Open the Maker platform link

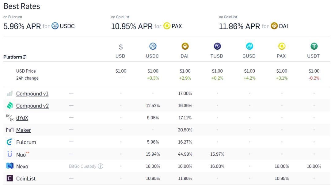point(24,130)
